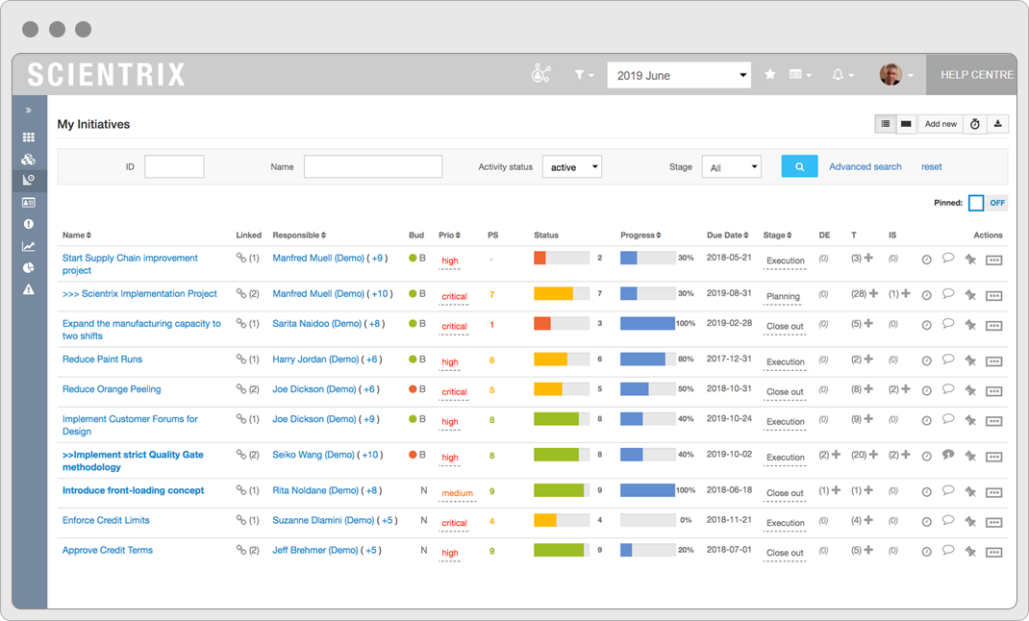1029x621 pixels.
Task: Focus the Name search field
Action: click(373, 166)
